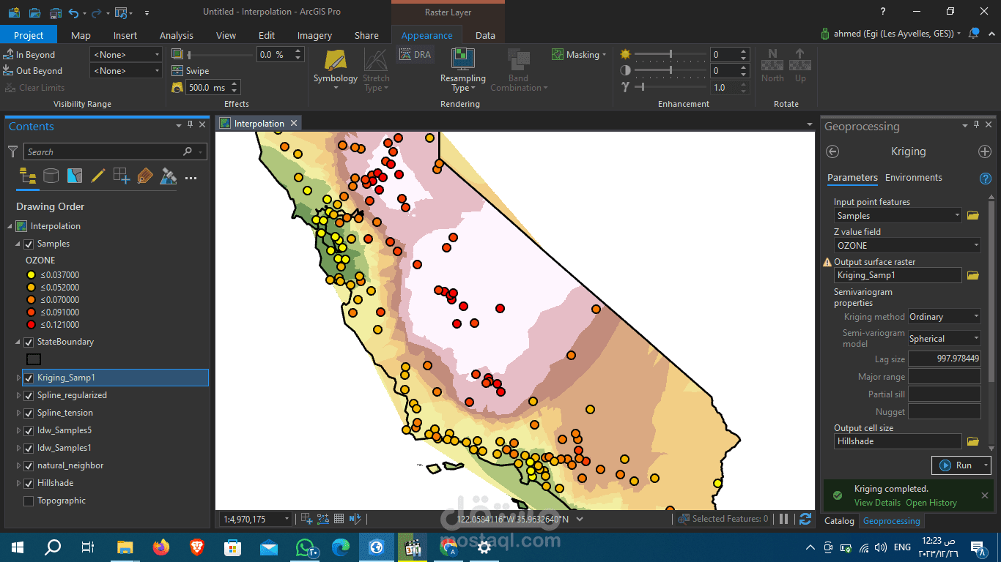The height and width of the screenshot is (562, 1001).
Task: Switch to Environments tab in Geoprocessing
Action: click(x=914, y=178)
